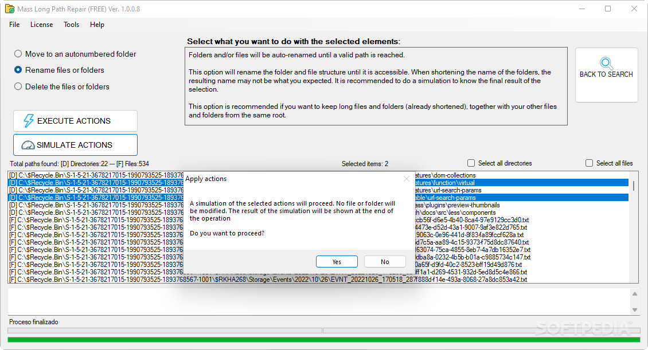The image size is (648, 350).
Task: Open the Help menu
Action: (97, 25)
